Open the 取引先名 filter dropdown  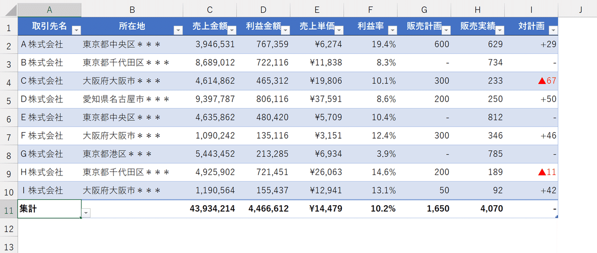76,30
